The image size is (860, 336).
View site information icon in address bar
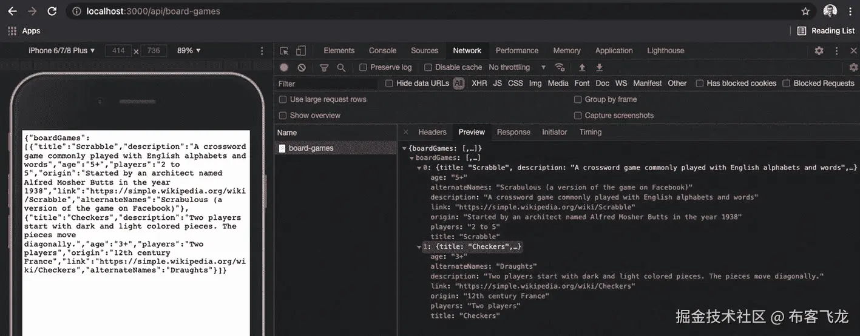point(76,12)
